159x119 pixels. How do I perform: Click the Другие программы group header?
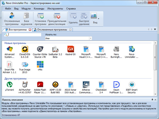pos(15,79)
